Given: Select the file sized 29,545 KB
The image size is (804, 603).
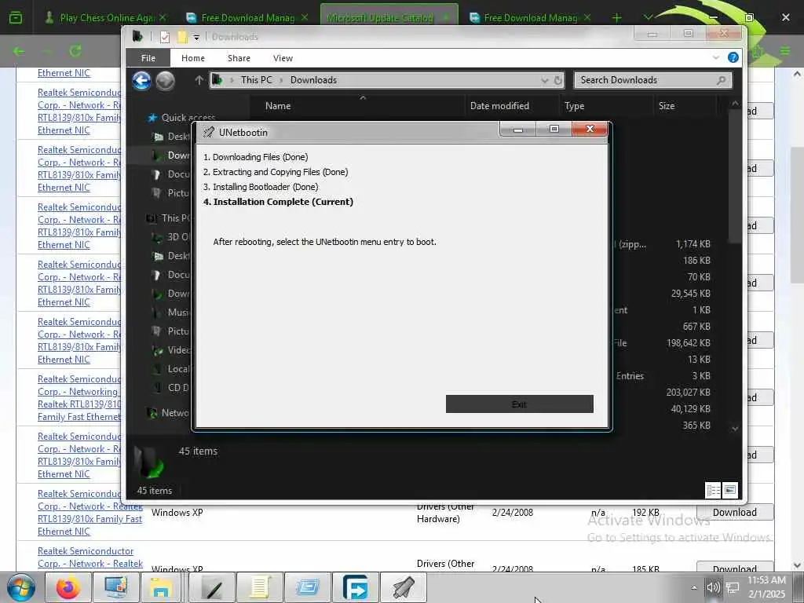Looking at the screenshot, I should (690, 294).
